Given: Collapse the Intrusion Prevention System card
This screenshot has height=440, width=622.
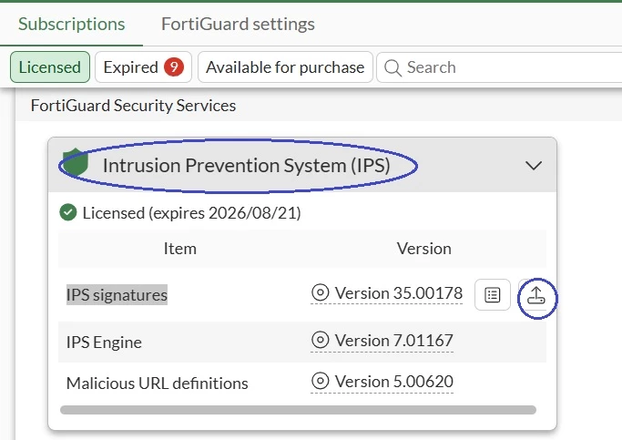Looking at the screenshot, I should tap(534, 166).
